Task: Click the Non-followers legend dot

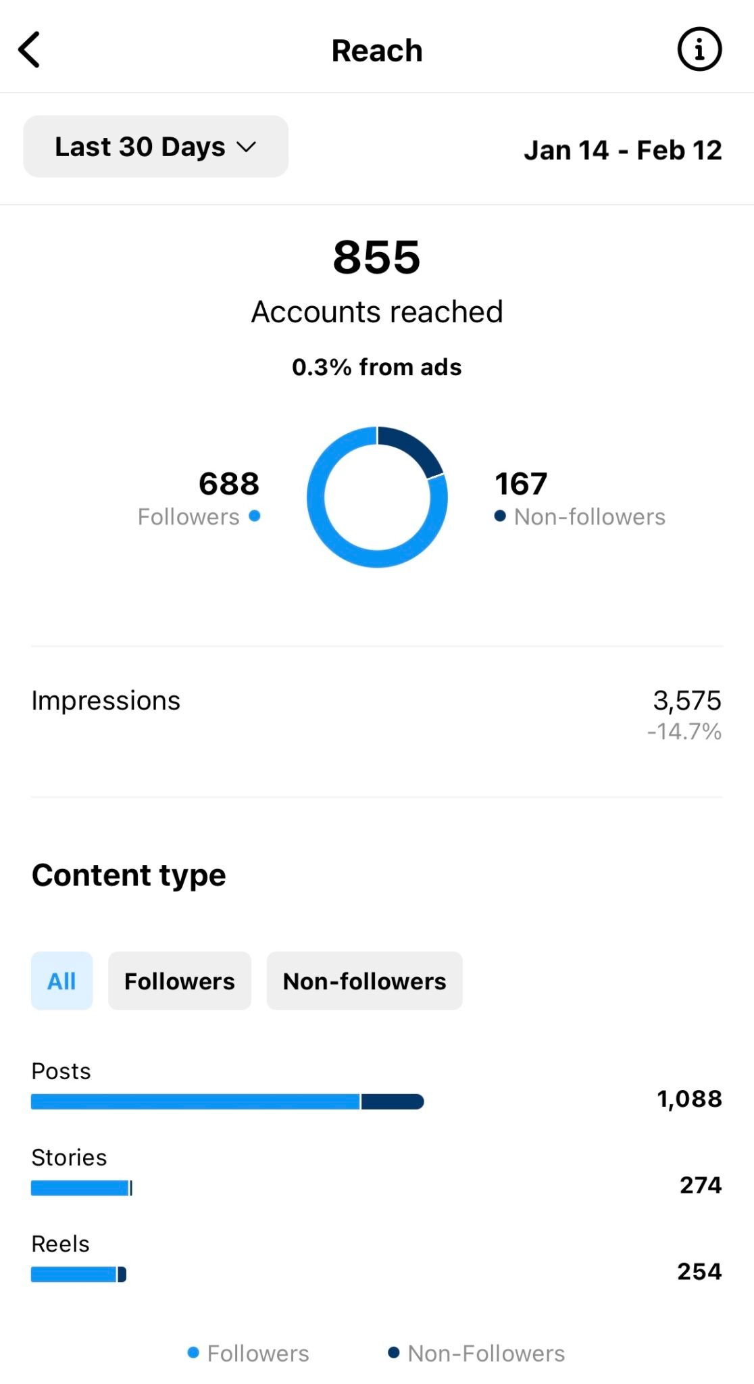Action: click(x=499, y=516)
